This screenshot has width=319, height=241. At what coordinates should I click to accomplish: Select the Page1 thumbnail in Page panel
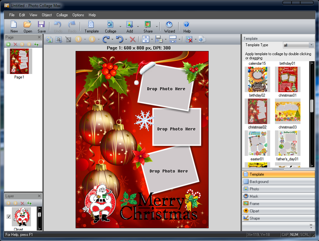[19, 61]
